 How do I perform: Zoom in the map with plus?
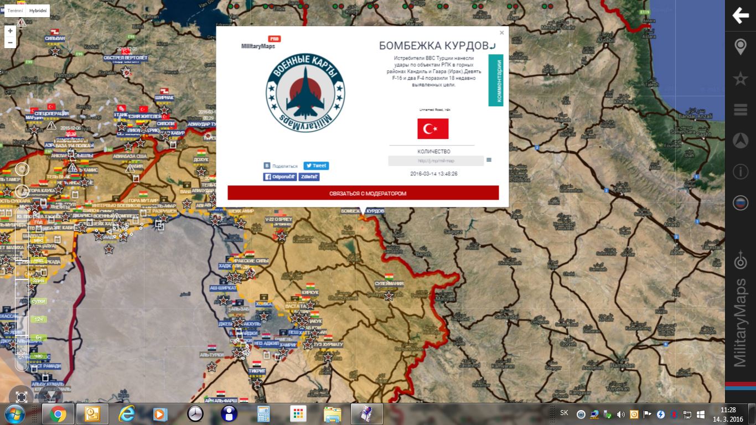pyautogui.click(x=10, y=31)
